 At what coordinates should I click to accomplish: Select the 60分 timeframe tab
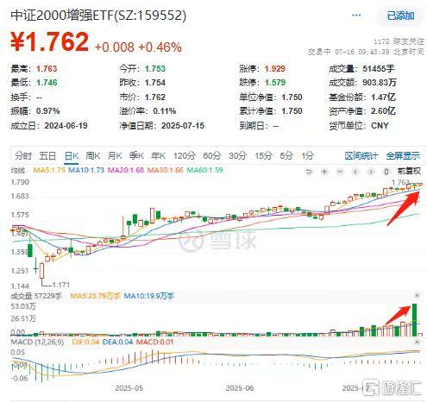[x=212, y=156]
